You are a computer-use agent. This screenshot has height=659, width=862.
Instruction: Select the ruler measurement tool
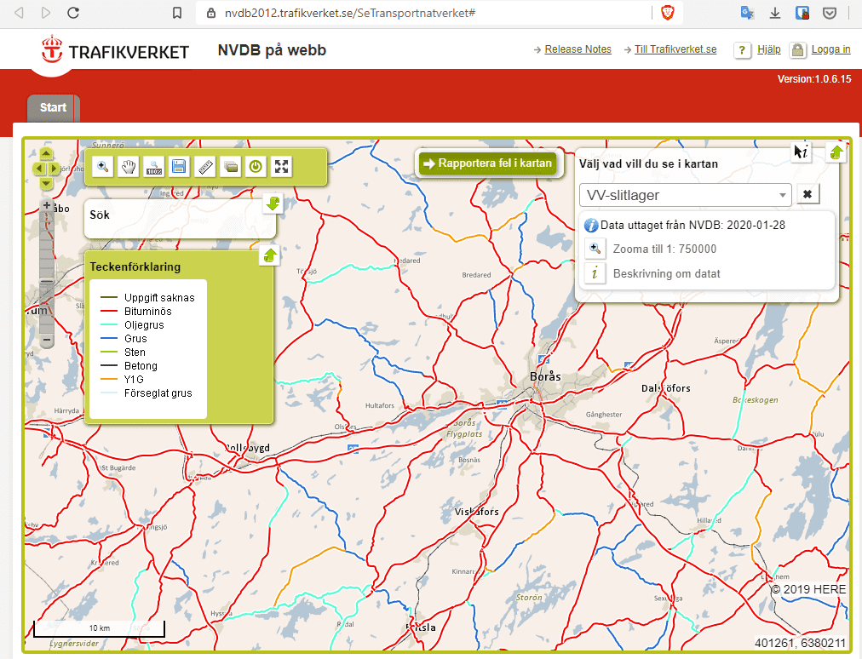[204, 167]
